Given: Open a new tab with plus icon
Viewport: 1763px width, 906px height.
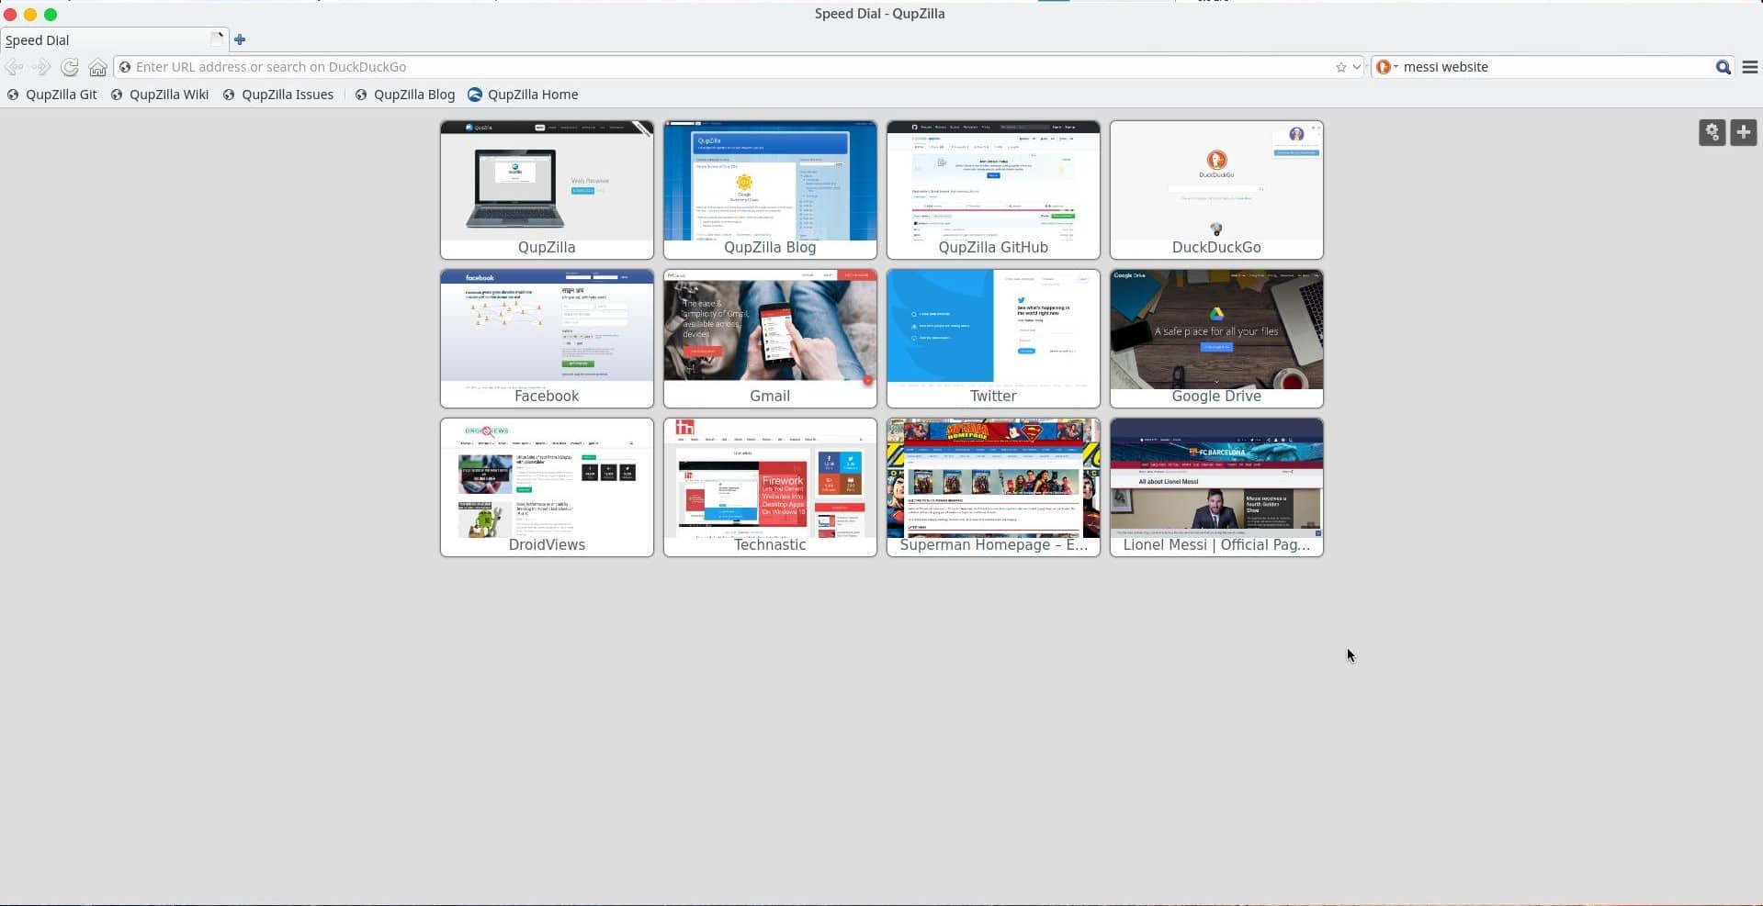Looking at the screenshot, I should pos(240,39).
